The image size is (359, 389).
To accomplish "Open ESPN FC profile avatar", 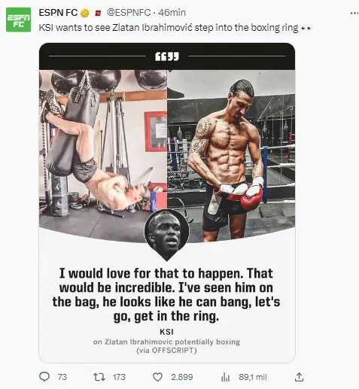I will click(19, 20).
